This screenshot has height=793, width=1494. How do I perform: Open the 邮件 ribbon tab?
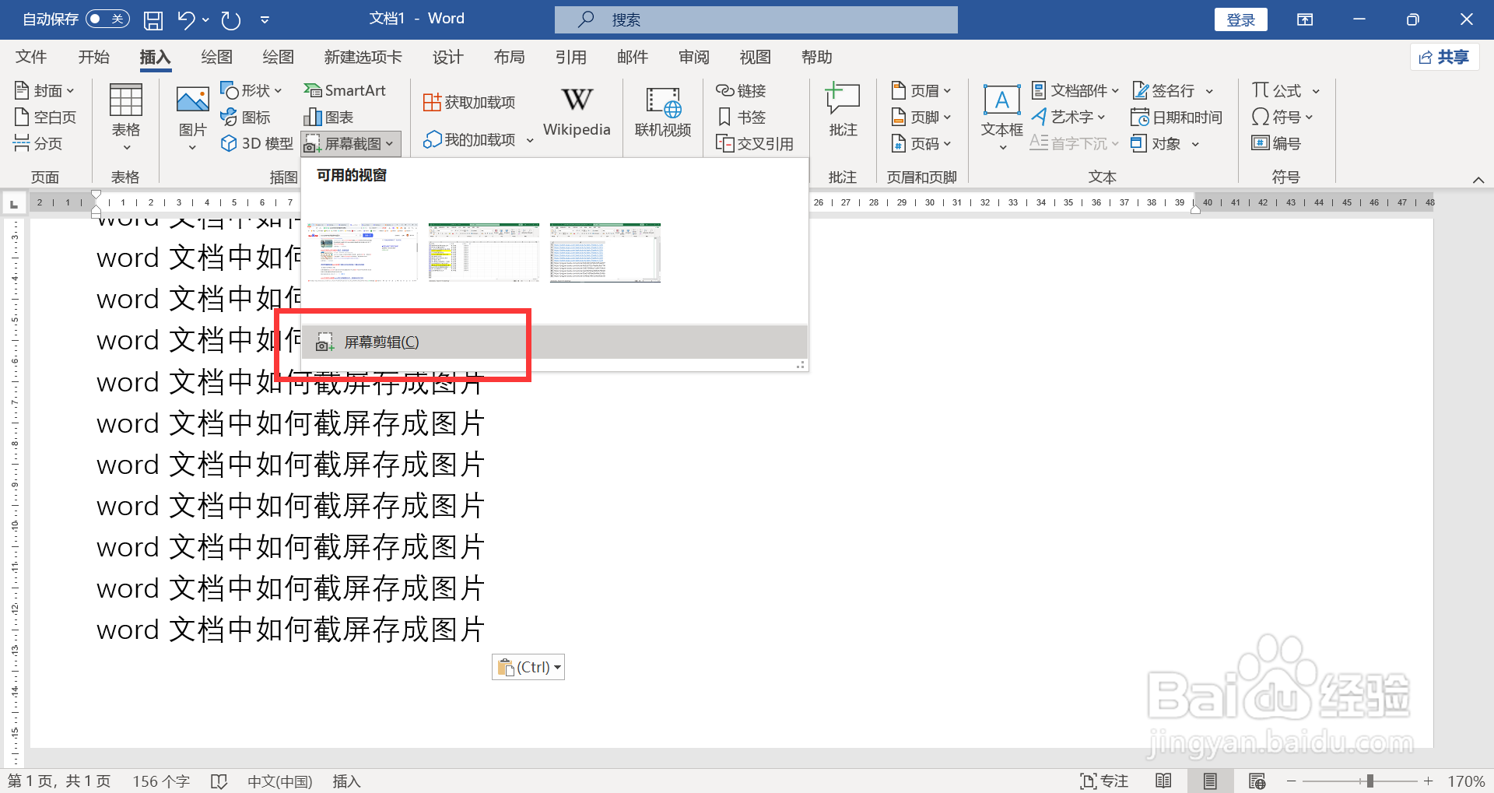coord(632,56)
